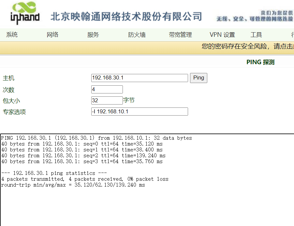294x226 pixels.
Task: Open the 服务 menu
Action: click(93, 35)
